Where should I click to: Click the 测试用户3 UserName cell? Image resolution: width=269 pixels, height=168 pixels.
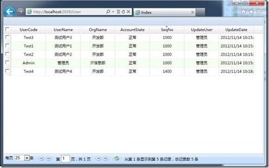pyautogui.click(x=63, y=37)
